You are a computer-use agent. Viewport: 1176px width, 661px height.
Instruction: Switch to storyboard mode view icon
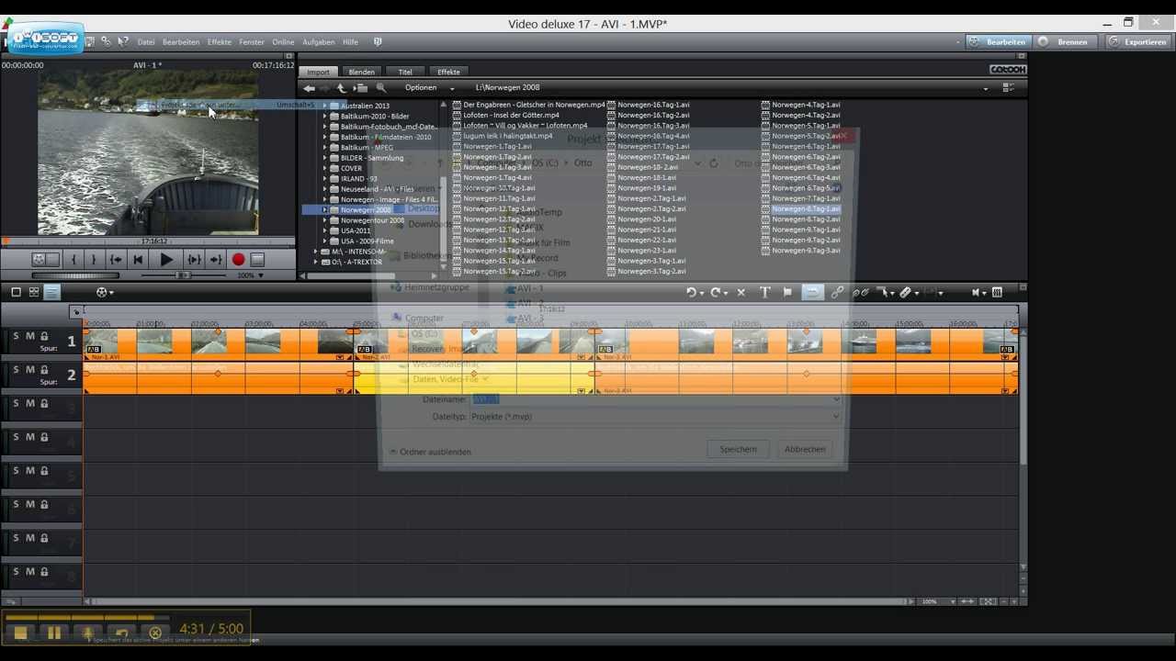coord(16,292)
